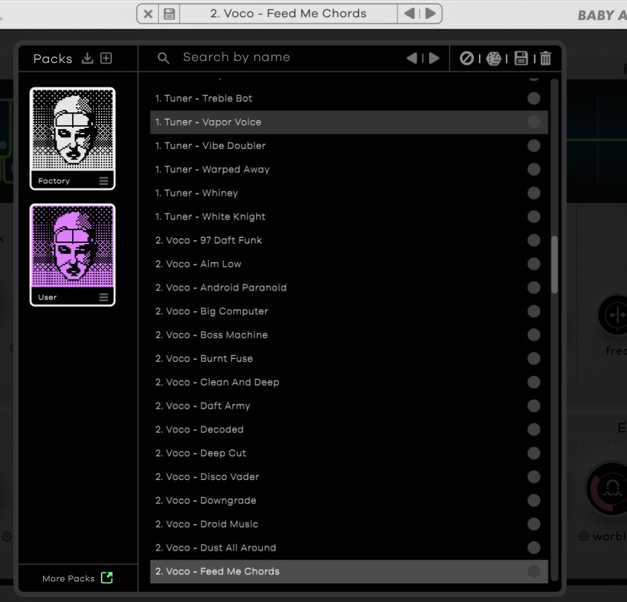Open the User pack hamburger menu
The width and height of the screenshot is (627, 602).
coord(104,297)
